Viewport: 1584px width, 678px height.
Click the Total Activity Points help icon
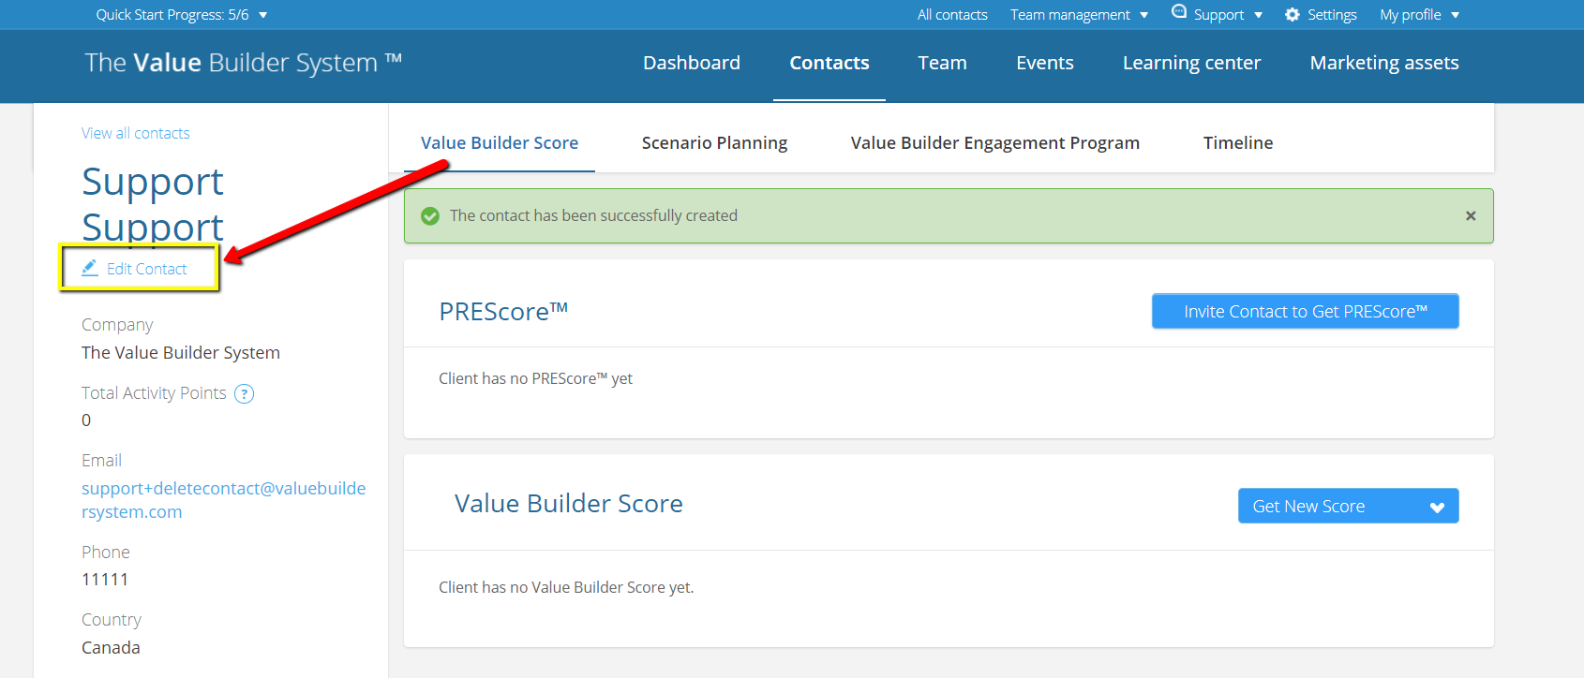[244, 393]
